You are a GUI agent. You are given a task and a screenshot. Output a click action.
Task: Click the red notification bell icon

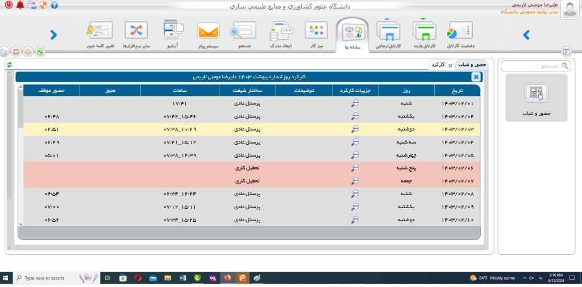pos(20,5)
